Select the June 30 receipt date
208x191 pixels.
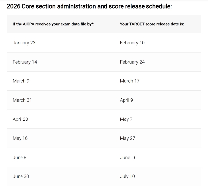[21, 176]
